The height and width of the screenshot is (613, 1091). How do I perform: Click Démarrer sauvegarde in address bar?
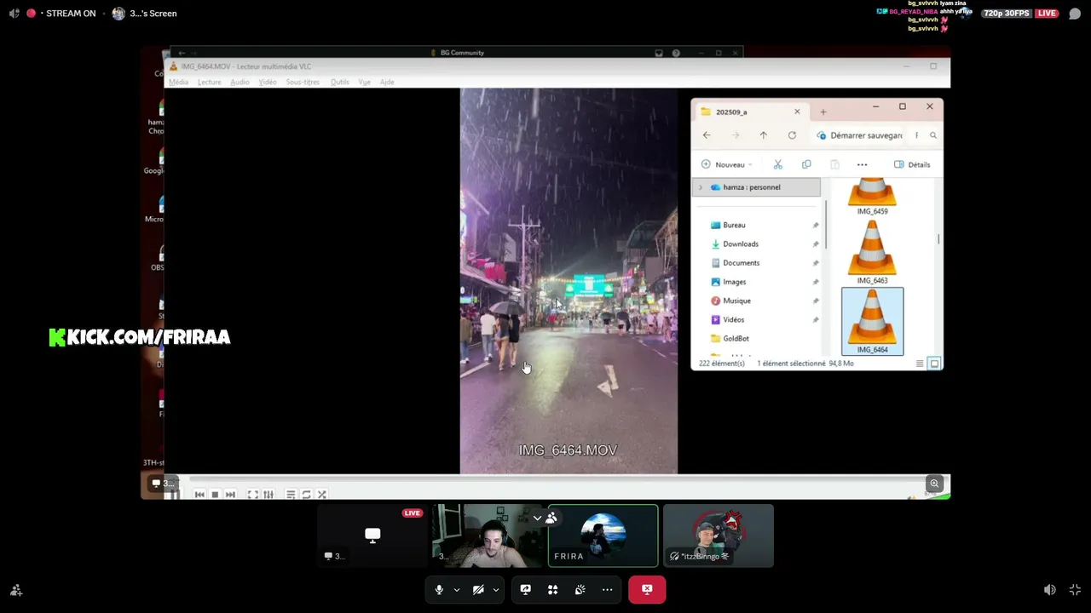(x=866, y=135)
